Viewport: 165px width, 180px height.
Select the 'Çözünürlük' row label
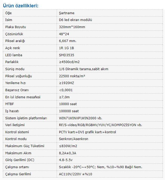14,34
